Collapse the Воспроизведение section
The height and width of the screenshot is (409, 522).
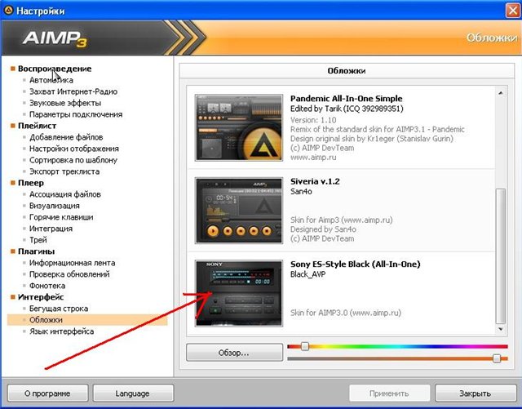tap(13, 69)
